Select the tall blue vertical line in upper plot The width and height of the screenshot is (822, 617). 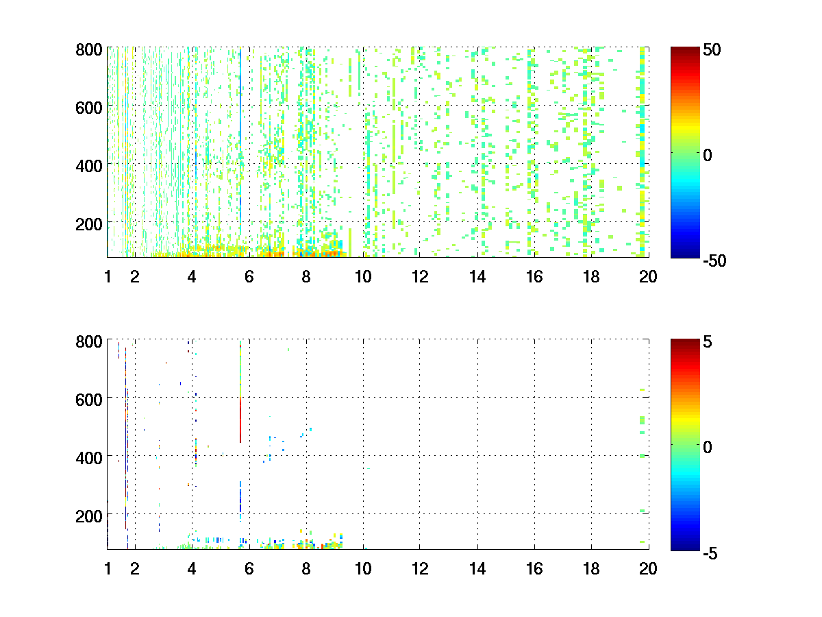[240, 141]
